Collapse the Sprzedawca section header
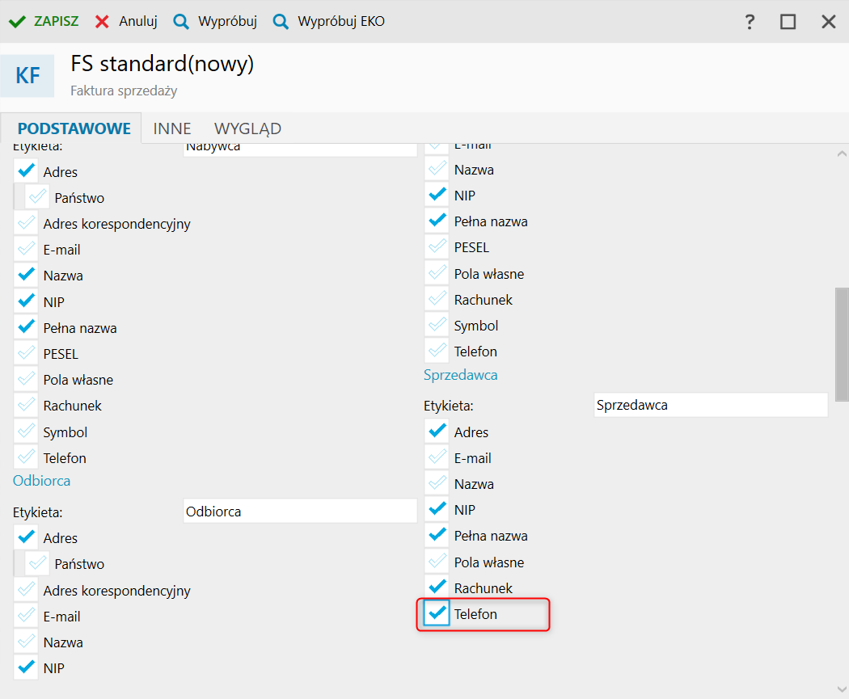The width and height of the screenshot is (849, 699). (x=460, y=375)
